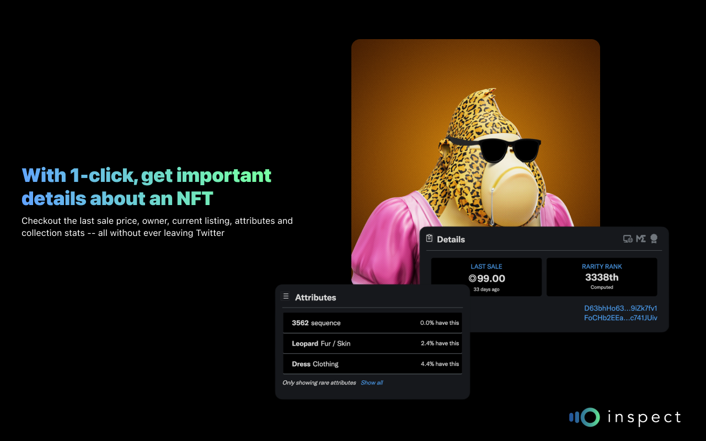Click the leopard gorilla NFT image
The image size is (706, 441).
click(475, 138)
